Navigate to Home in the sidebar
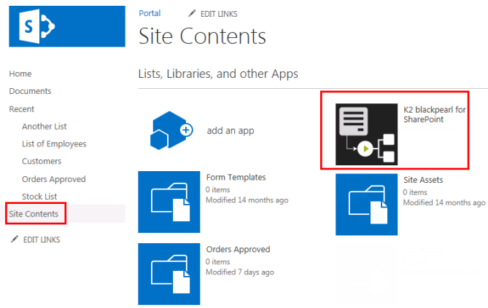This screenshot has width=488, height=308. click(20, 74)
